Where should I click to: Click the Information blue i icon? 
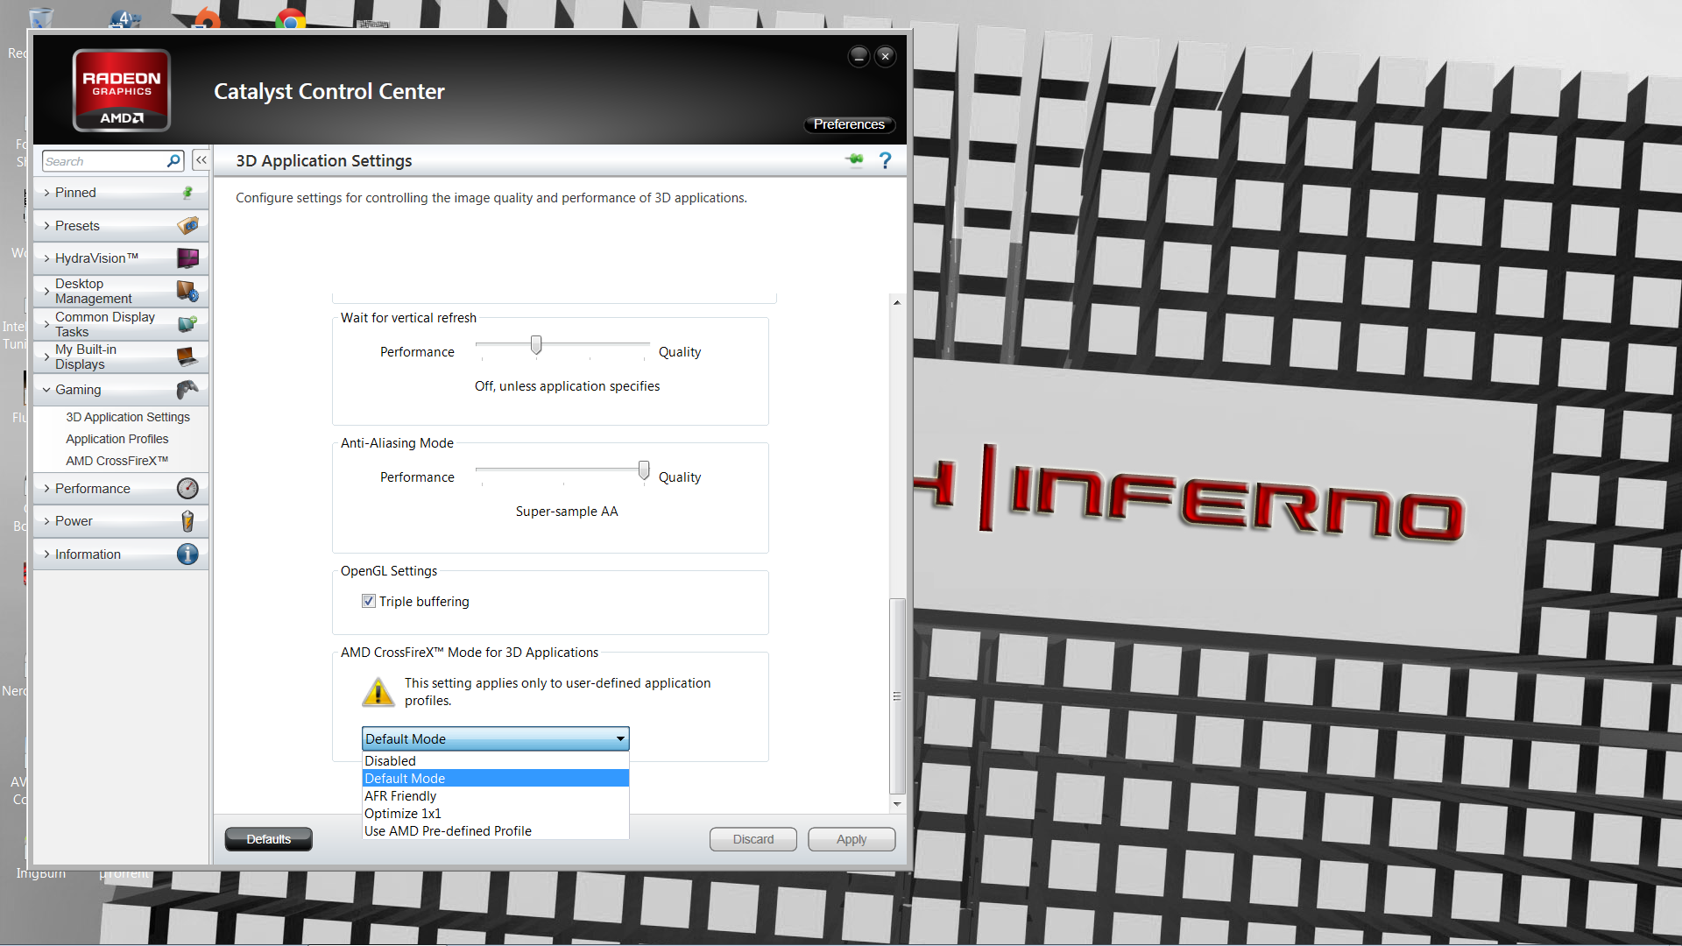coord(187,554)
